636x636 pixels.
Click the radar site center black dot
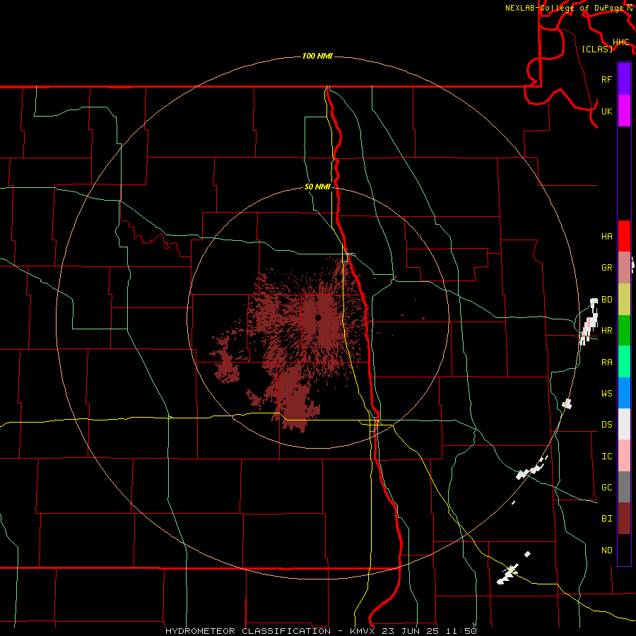coord(318,317)
